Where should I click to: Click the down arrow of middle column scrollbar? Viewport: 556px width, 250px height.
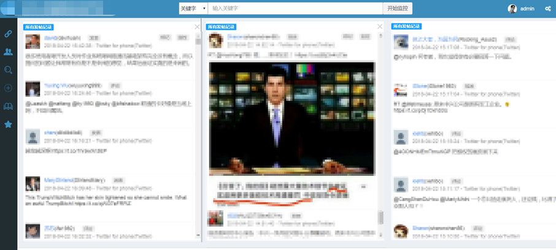point(380,236)
